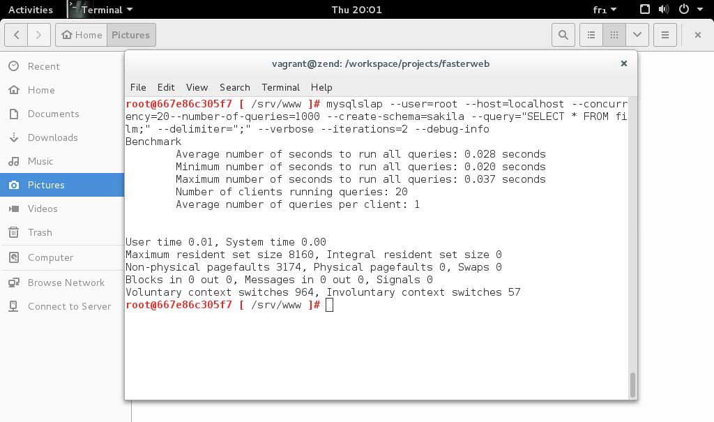Close the terminal window with the X
714x422 pixels.
[624, 63]
